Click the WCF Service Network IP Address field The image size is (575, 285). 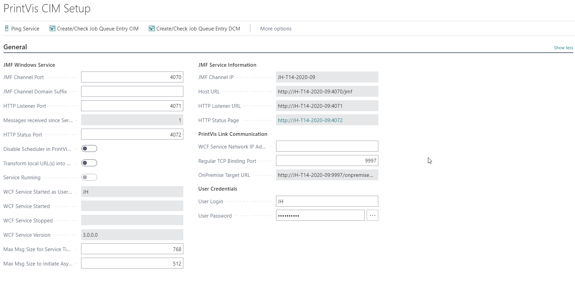tap(327, 146)
